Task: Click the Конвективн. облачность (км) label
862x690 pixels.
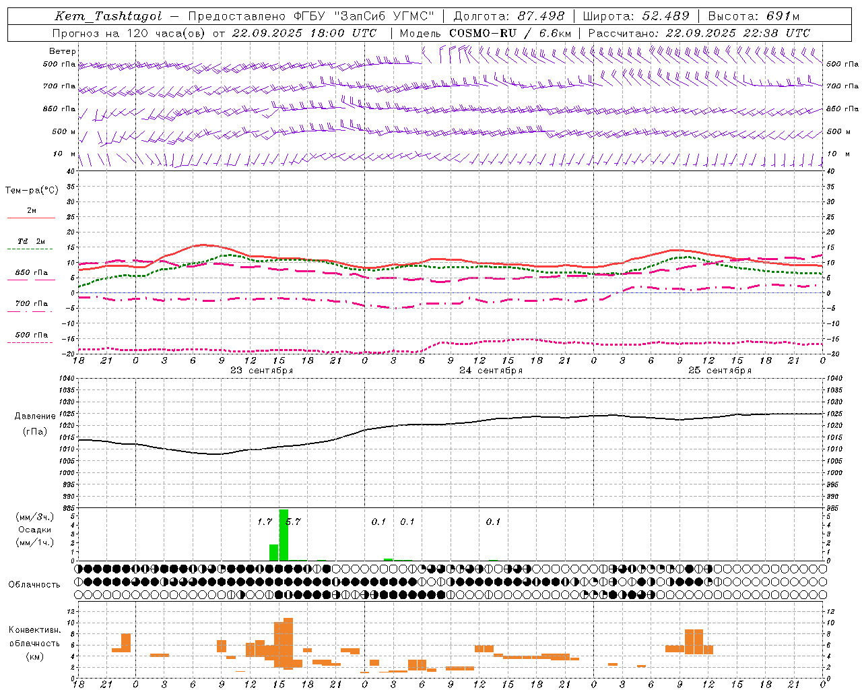Action: pyautogui.click(x=34, y=643)
